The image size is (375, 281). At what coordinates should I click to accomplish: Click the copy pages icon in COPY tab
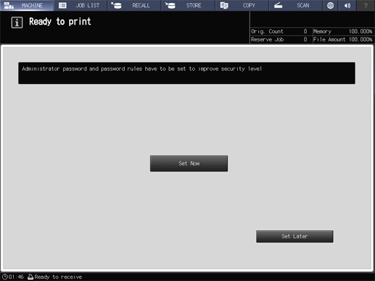(224, 5)
